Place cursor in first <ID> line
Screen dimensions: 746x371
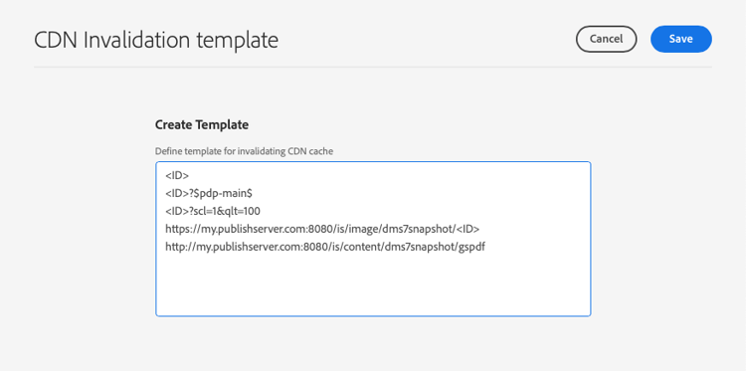point(177,176)
